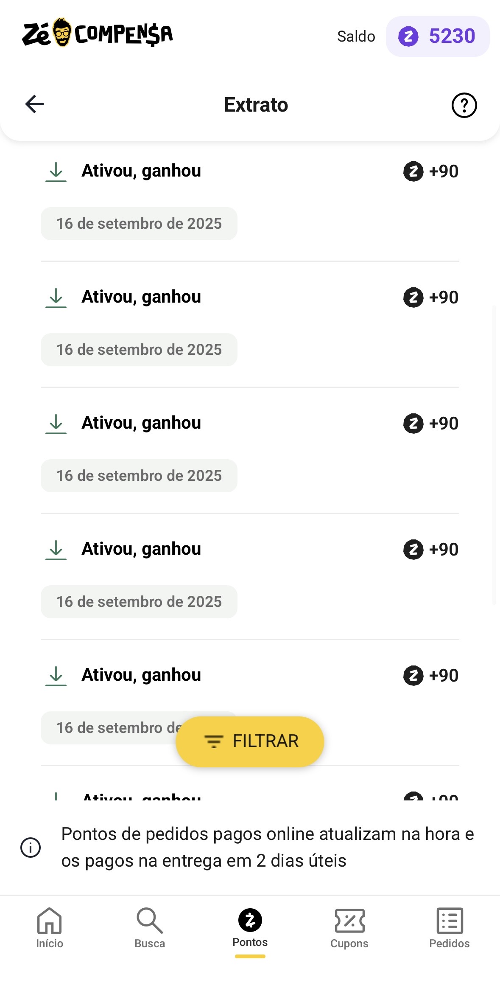Screen dimensions: 500x1005
Task: Open the Pedidos tab
Action: [x=450, y=928]
